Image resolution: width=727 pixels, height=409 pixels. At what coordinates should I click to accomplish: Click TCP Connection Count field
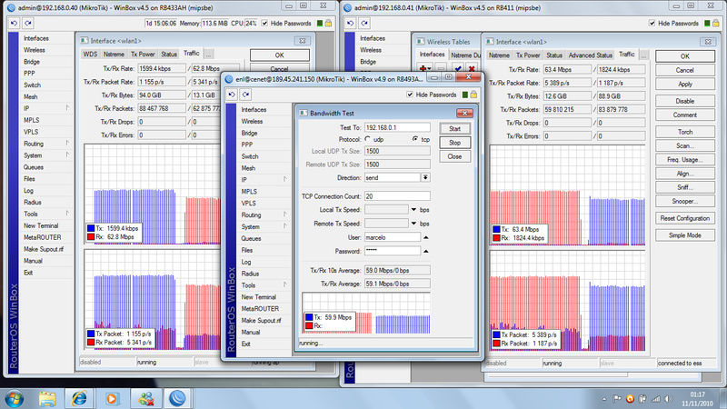coord(397,196)
